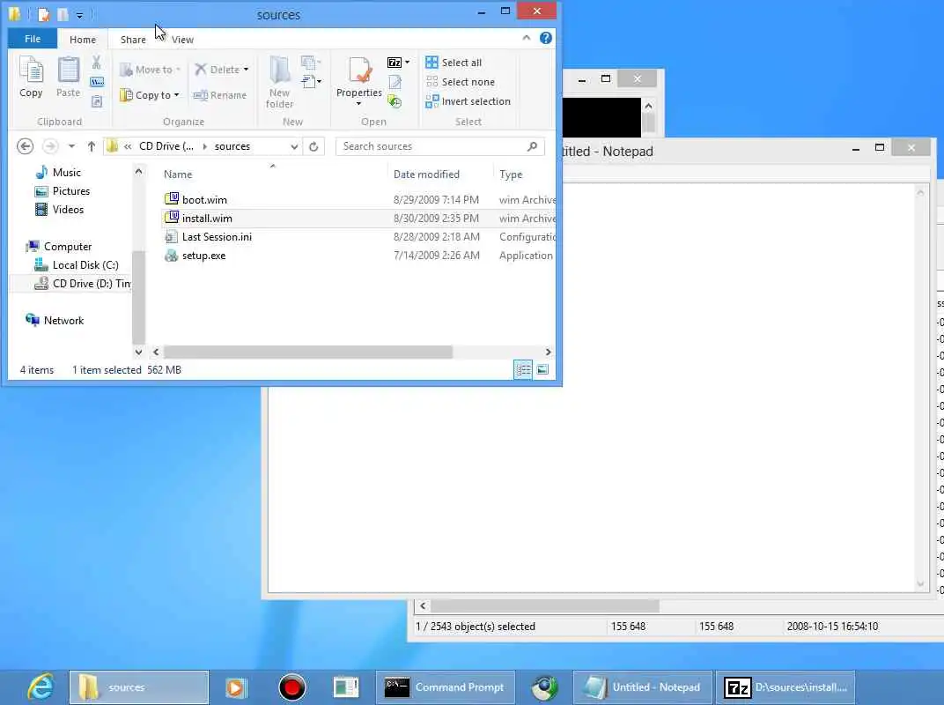Expand the address bar history dropdown
944x705 pixels.
(294, 146)
